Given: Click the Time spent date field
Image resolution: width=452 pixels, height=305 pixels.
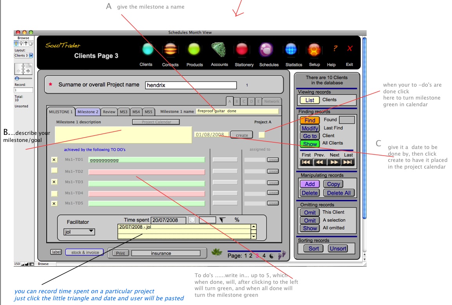Looking at the screenshot, I should (x=169, y=220).
